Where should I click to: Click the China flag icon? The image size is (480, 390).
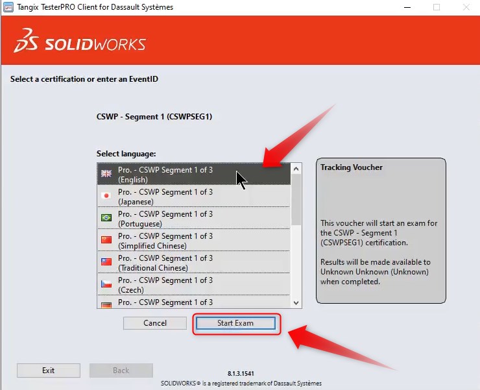point(106,239)
